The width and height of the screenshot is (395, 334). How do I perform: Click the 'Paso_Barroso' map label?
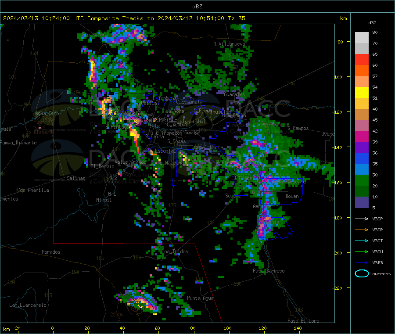(x=269, y=271)
